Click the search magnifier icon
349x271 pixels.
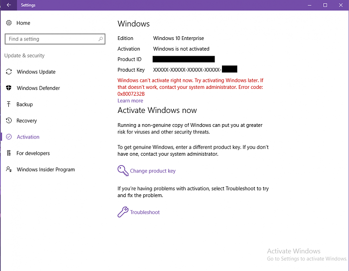coord(101,39)
